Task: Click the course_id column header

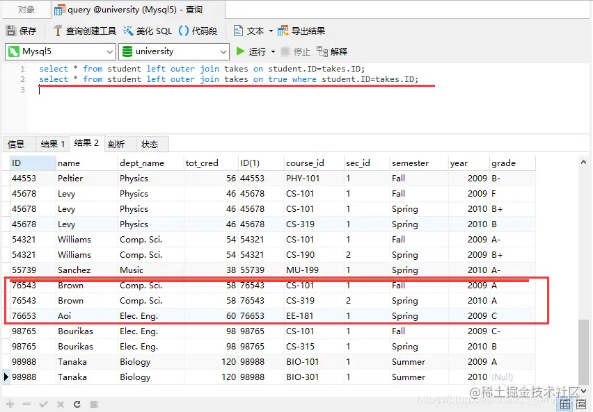Action: click(x=314, y=163)
